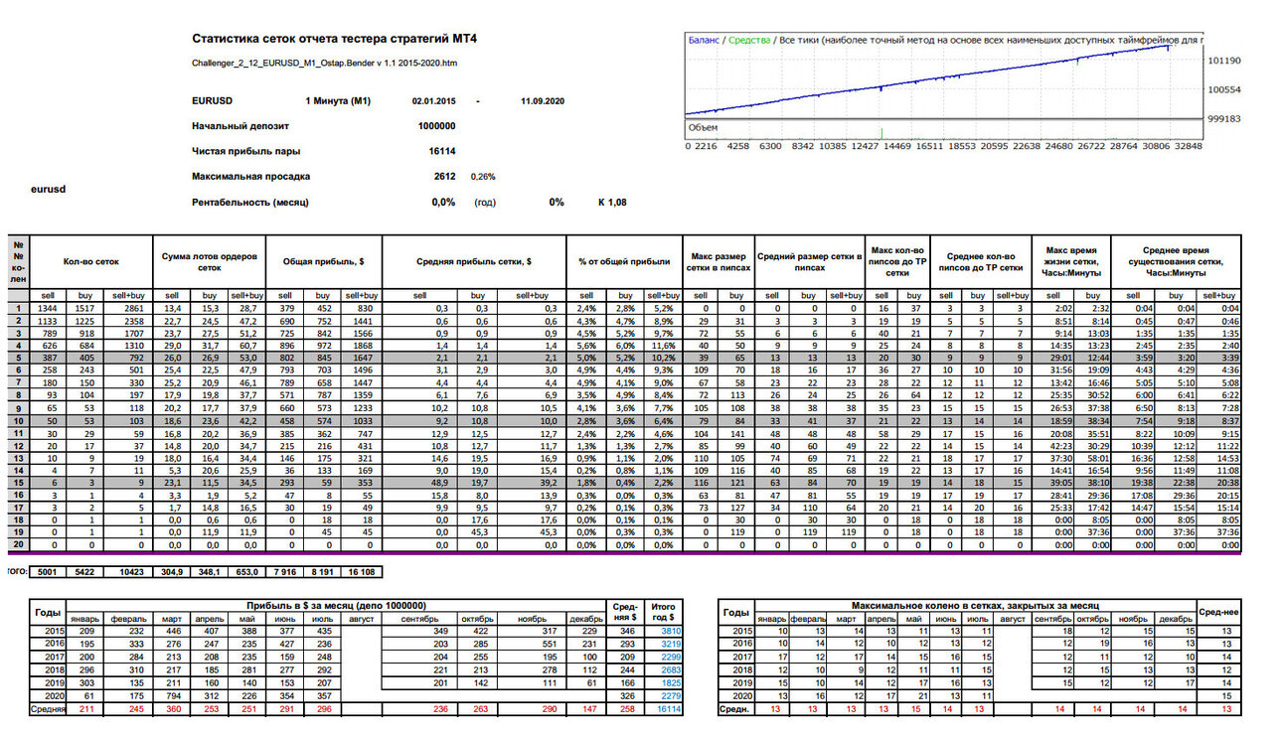The width and height of the screenshot is (1282, 738).
Task: Select the timeframe text '1 Минута (M1)'
Action: (x=338, y=100)
